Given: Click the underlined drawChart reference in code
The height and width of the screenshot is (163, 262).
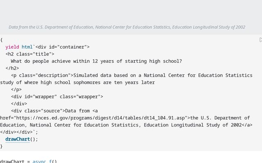Looking at the screenshot, I should point(18,139).
